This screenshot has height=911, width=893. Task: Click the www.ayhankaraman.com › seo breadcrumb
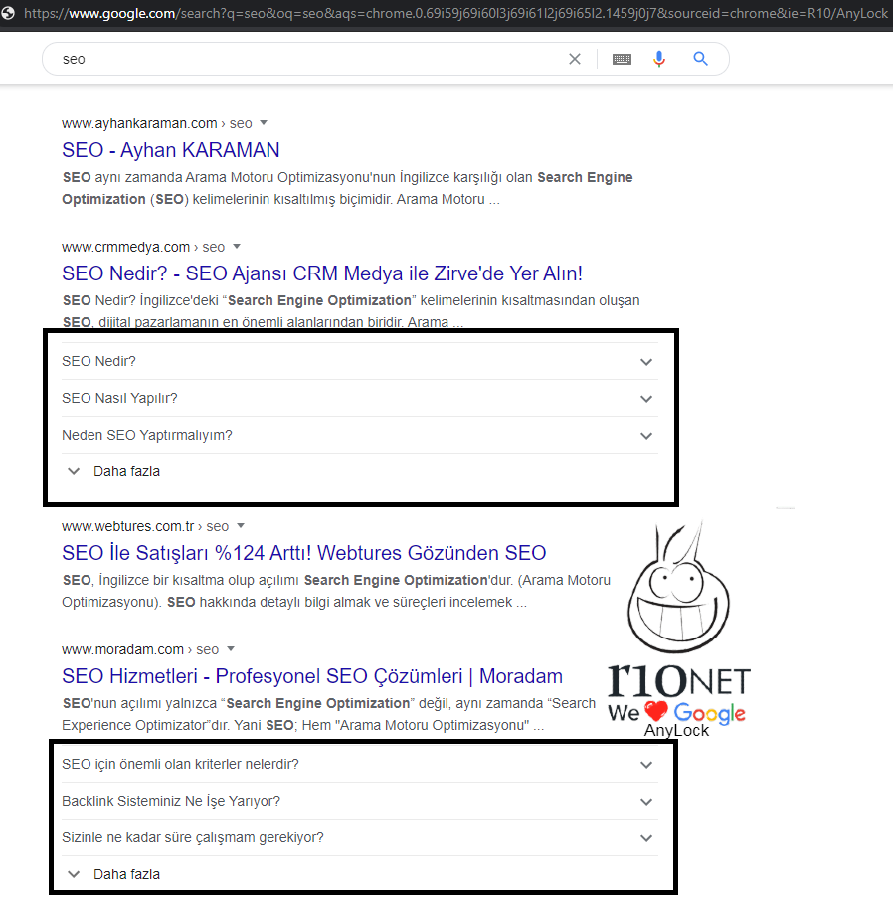[157, 123]
